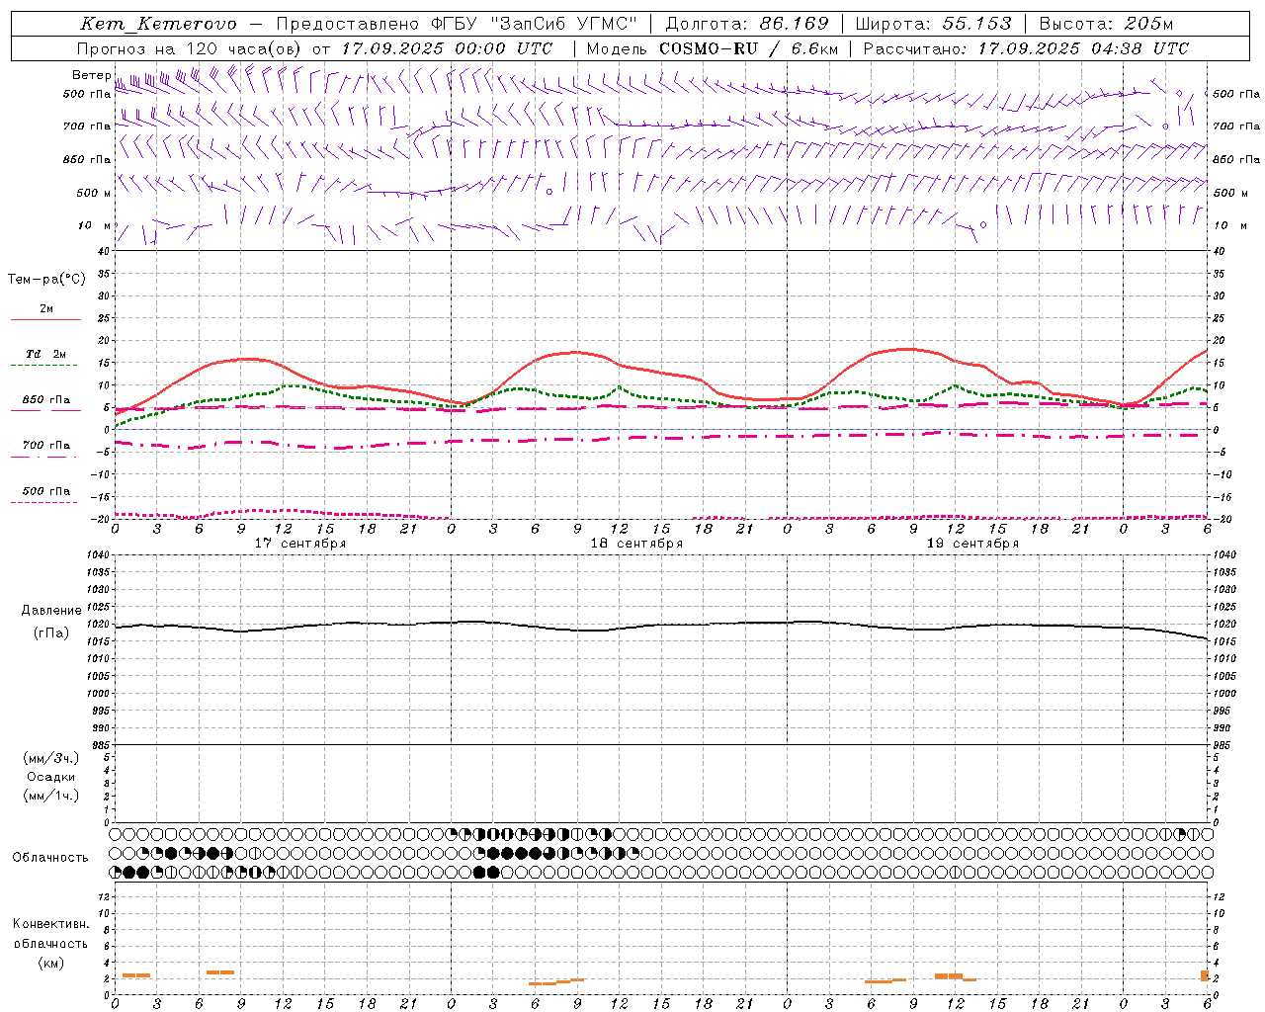Click the longitude value "Долгота: 86.169"
The height and width of the screenshot is (1012, 1265).
[x=747, y=24]
